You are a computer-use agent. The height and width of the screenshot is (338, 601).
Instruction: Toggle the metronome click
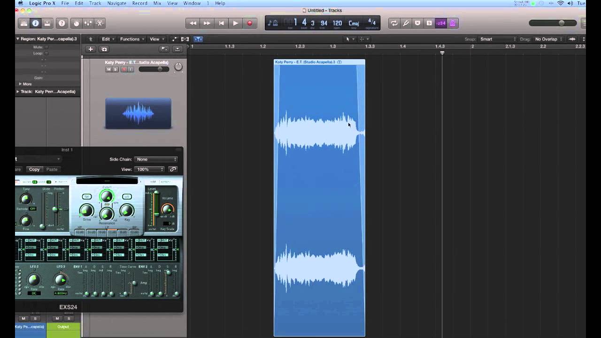(453, 23)
